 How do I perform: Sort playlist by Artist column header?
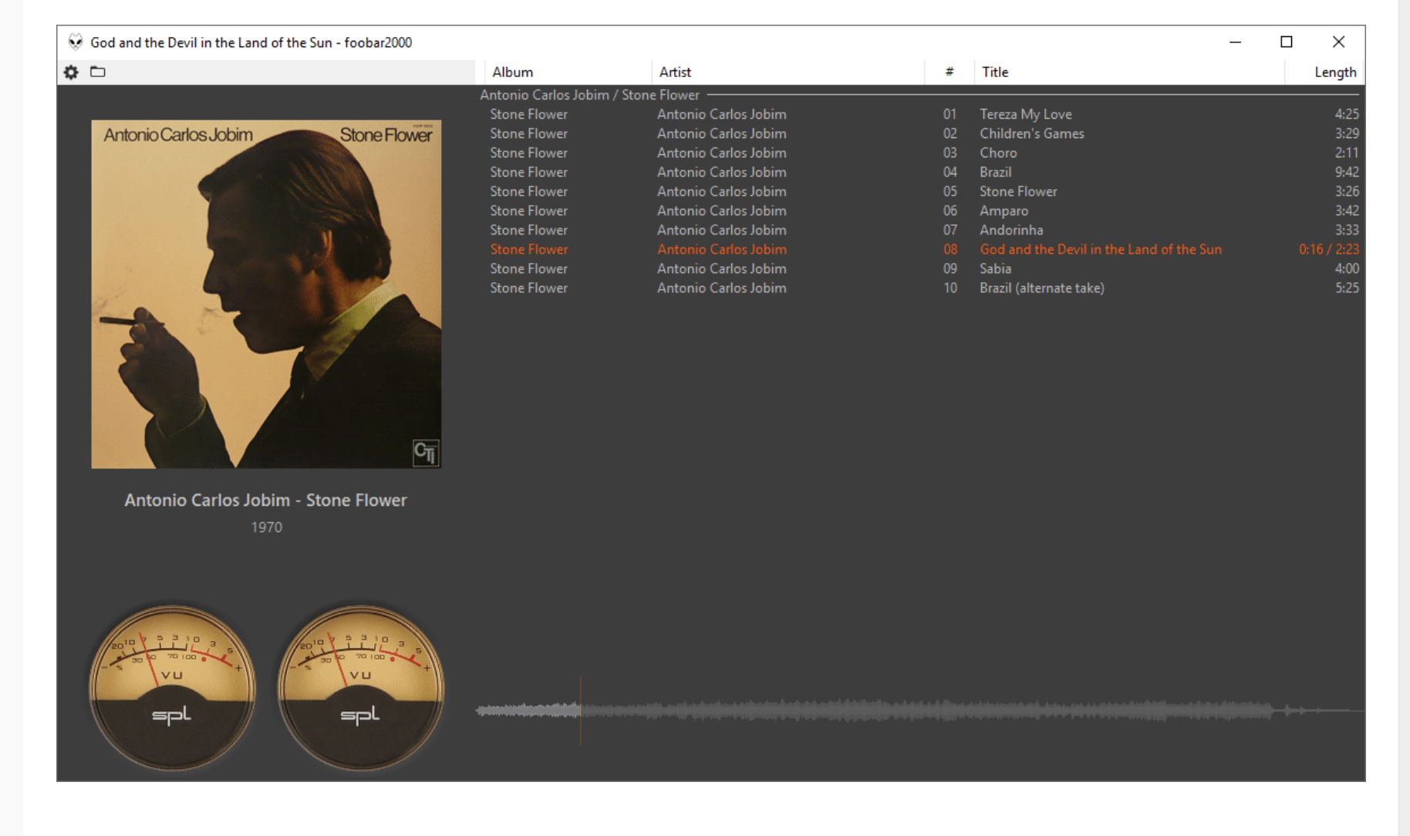[x=788, y=72]
